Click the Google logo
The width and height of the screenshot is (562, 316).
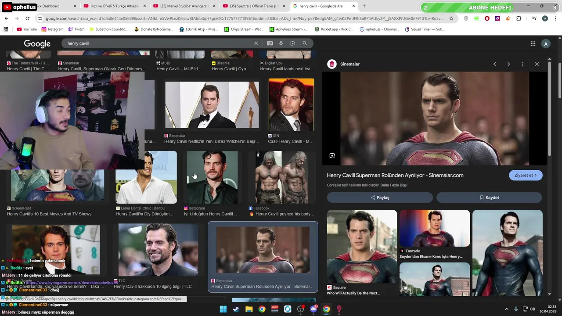point(37,44)
